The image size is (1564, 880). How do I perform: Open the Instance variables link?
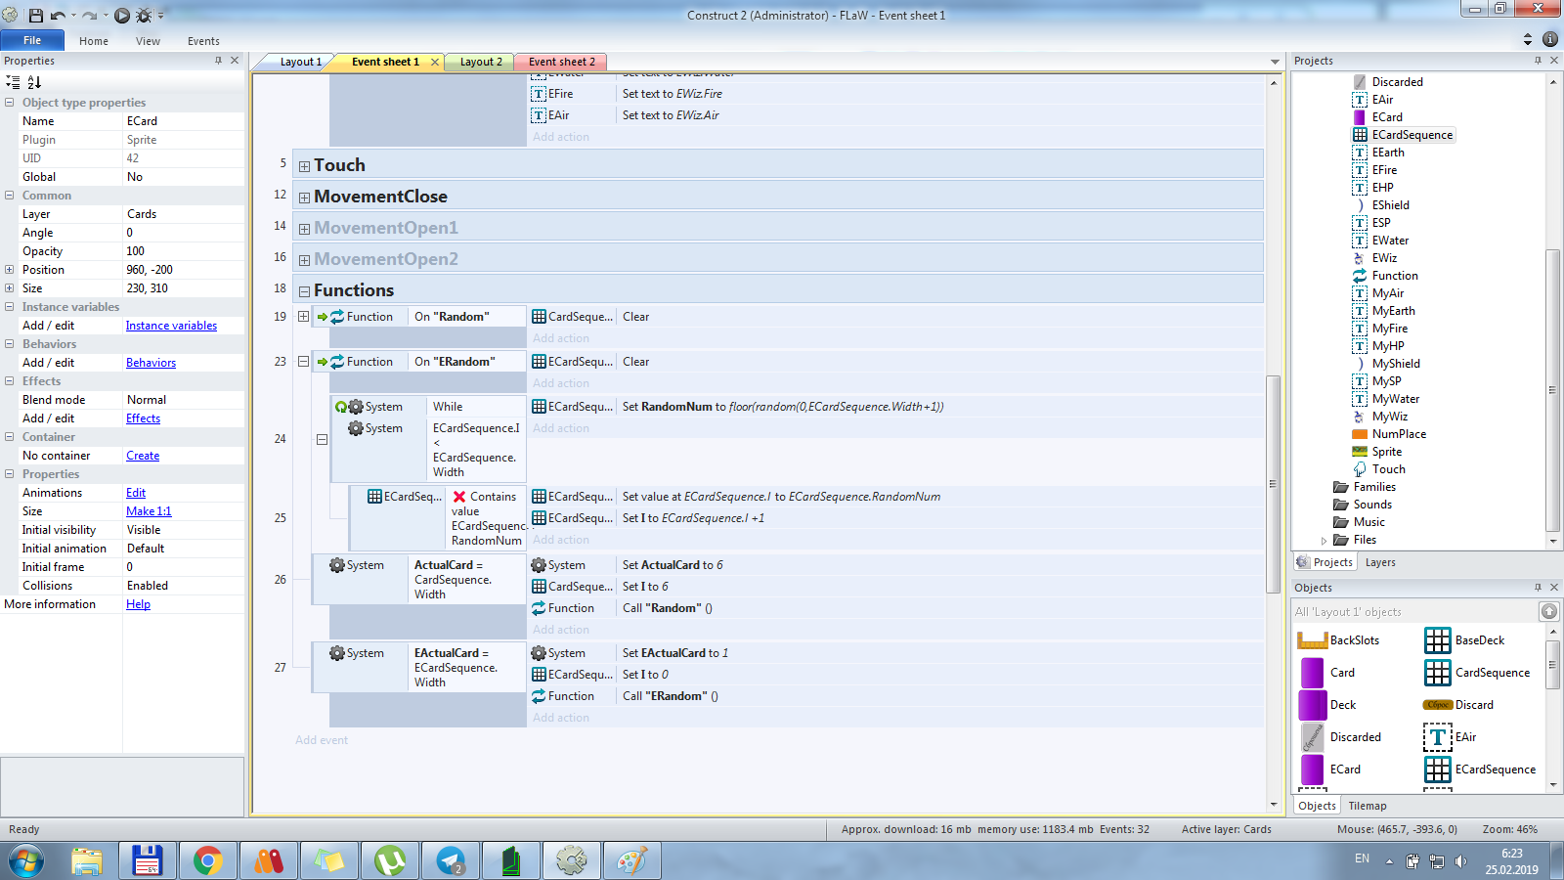pos(171,326)
